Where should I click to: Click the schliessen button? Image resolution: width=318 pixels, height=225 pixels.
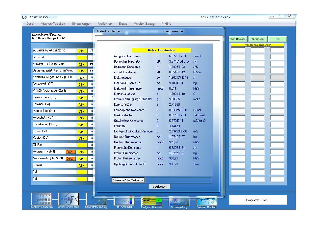159,187
